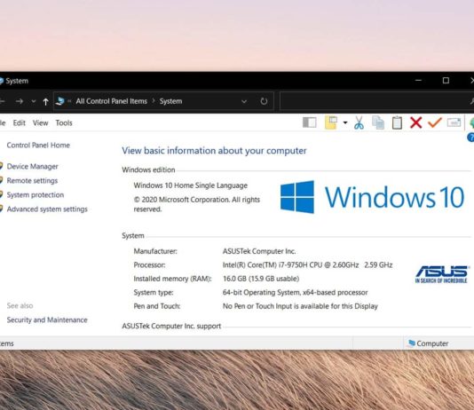Click the 'Windows edition' section header
The height and width of the screenshot is (410, 474).
pyautogui.click(x=148, y=170)
